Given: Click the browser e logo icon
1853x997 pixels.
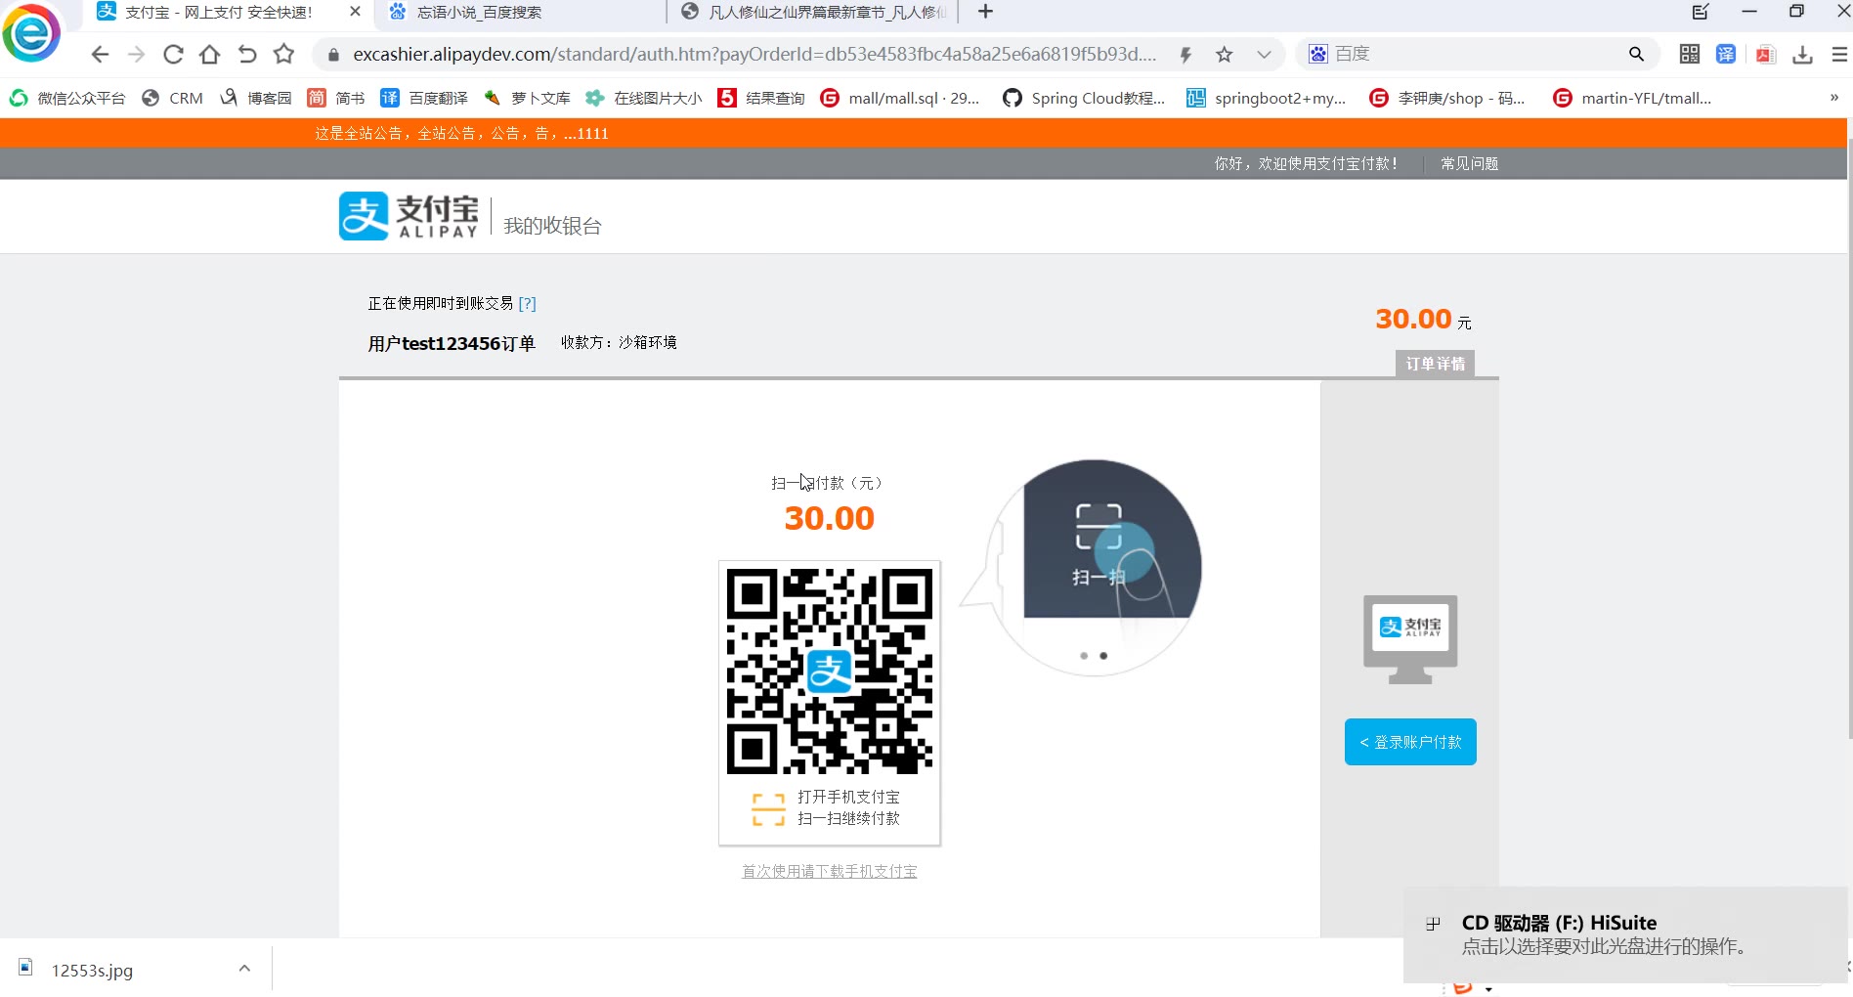Looking at the screenshot, I should 31,32.
